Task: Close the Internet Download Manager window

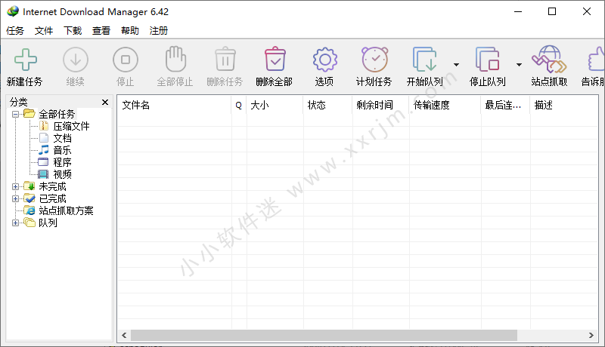Action: tap(587, 11)
